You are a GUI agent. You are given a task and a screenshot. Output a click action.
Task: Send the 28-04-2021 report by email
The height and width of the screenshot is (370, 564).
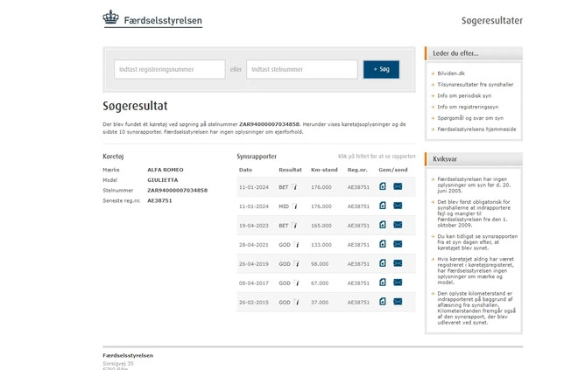point(398,244)
